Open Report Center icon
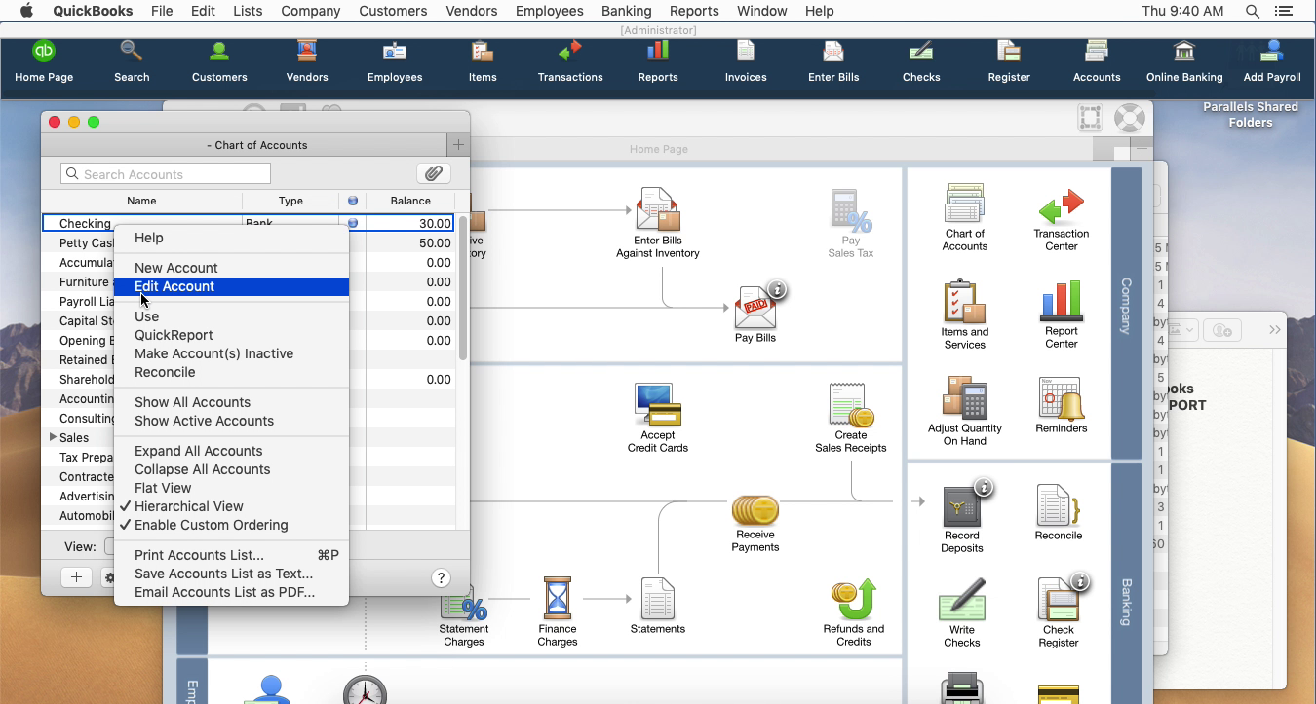Image resolution: width=1316 pixels, height=704 pixels. [1062, 315]
